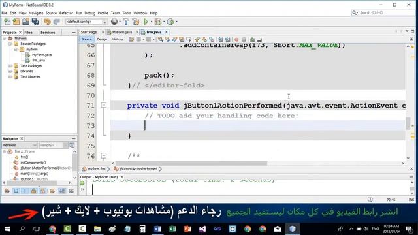The height and width of the screenshot is (235, 418).
Task: Collapse the Source Packages node
Action: tap(10, 44)
